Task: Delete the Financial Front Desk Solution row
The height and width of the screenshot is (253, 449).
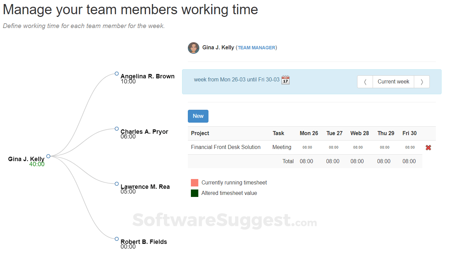Action: 428,148
